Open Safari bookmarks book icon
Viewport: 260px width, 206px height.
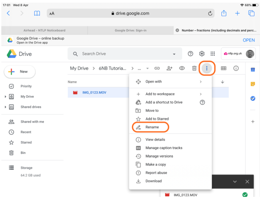[x=37, y=13]
